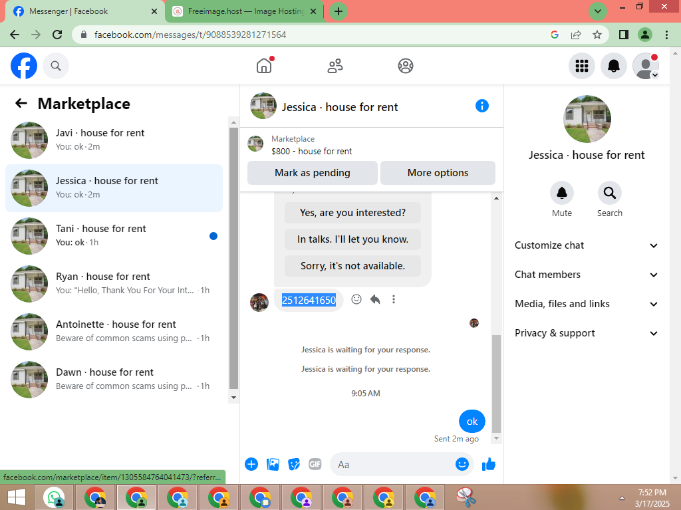Screen dimensions: 681x510
Task: Share this page from the address bar
Action: pyautogui.click(x=576, y=35)
